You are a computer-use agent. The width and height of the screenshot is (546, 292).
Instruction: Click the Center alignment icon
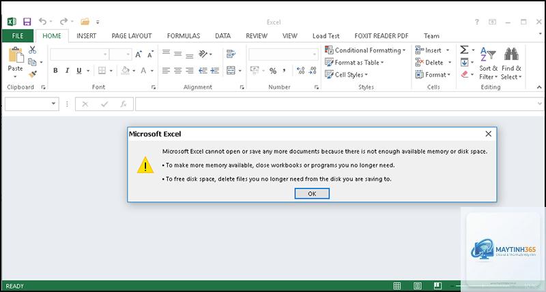178,71
